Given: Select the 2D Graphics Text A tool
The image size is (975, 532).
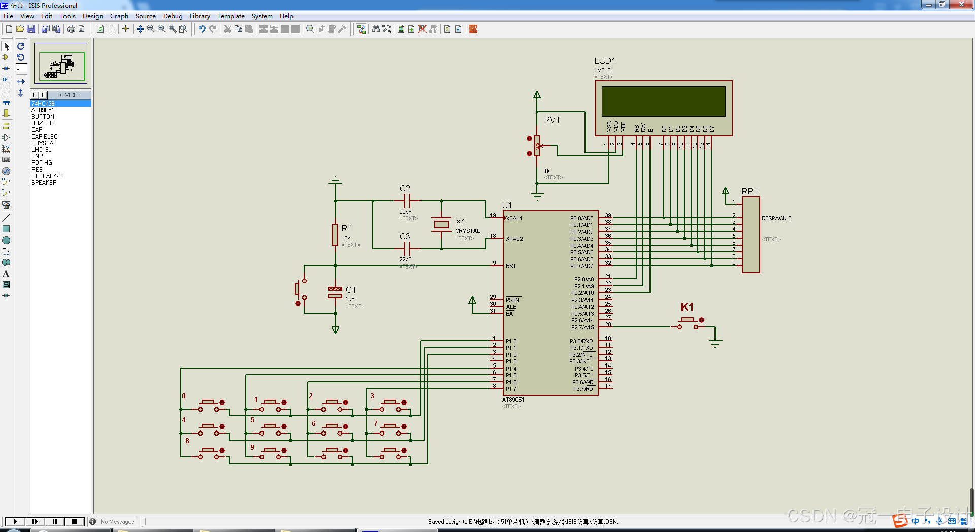Looking at the screenshot, I should pyautogui.click(x=6, y=274).
